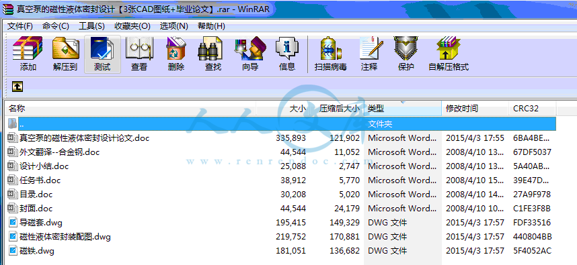This screenshot has height=265, width=577.
Task: Click the 保护 (Protect) shield icon
Action: coord(406,48)
